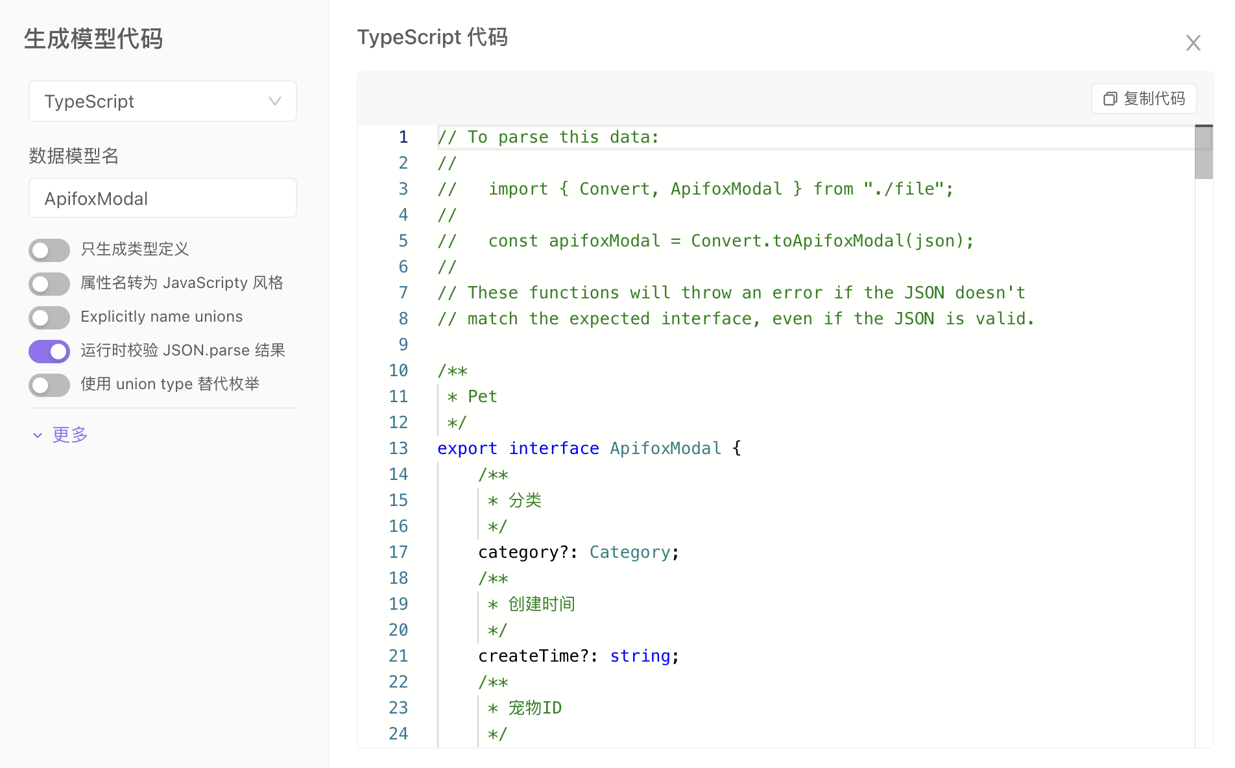Click line number 13 in the gutter

(x=398, y=448)
